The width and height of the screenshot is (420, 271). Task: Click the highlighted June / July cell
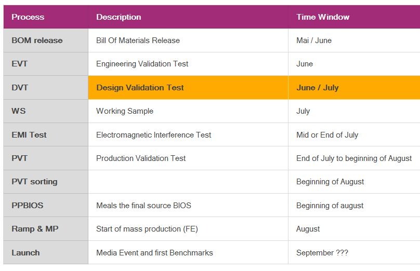[x=354, y=88]
